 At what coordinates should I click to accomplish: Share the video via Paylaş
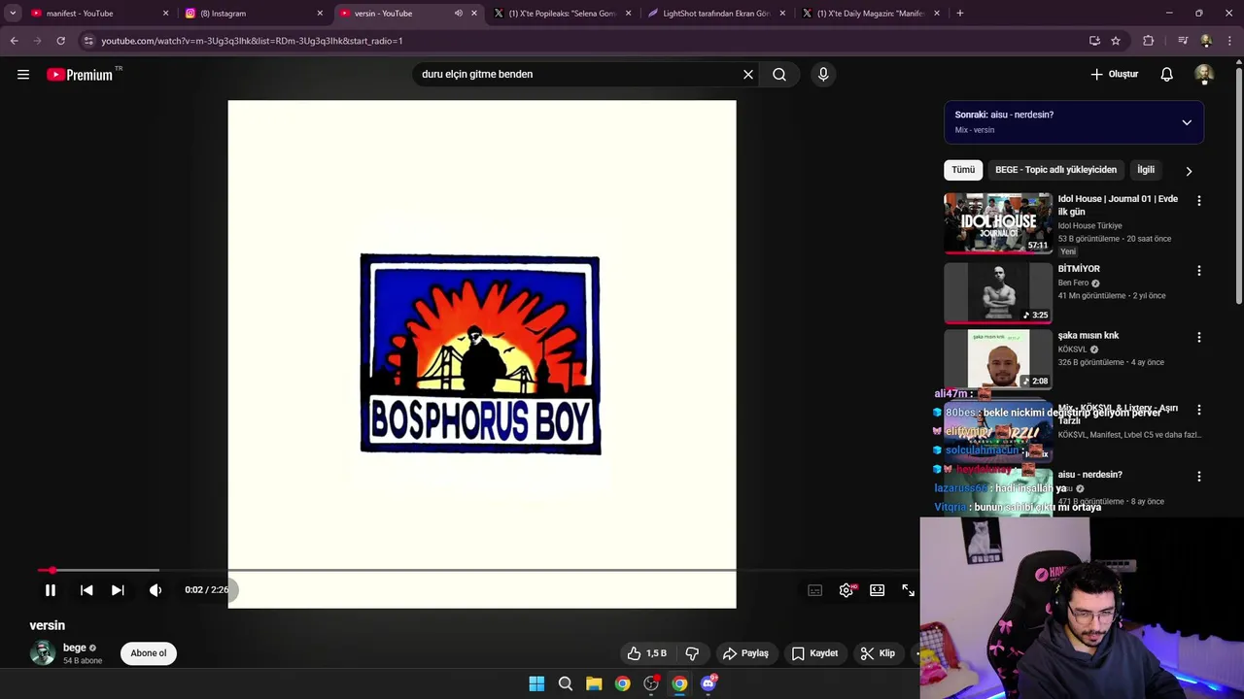745,653
